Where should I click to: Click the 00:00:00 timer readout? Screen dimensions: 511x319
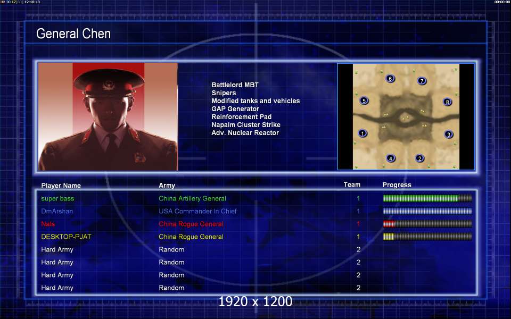(502, 2)
